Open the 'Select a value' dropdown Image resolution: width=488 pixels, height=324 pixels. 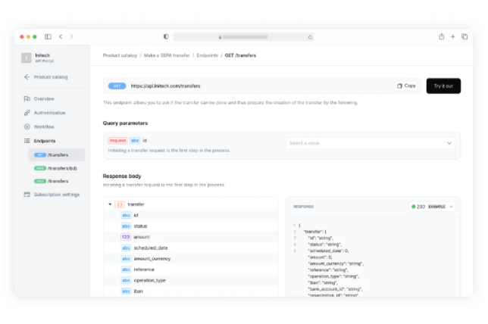(371, 143)
